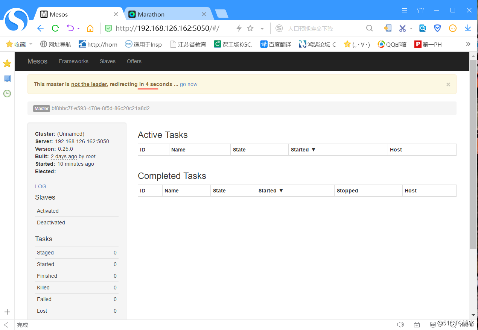Click the lightning speed-mode icon
The image size is (478, 330).
click(239, 28)
